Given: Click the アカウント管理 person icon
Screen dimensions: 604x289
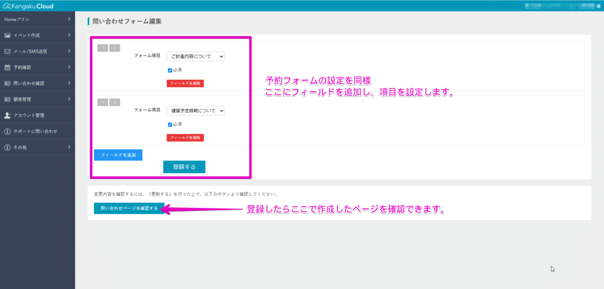Looking at the screenshot, I should point(7,115).
